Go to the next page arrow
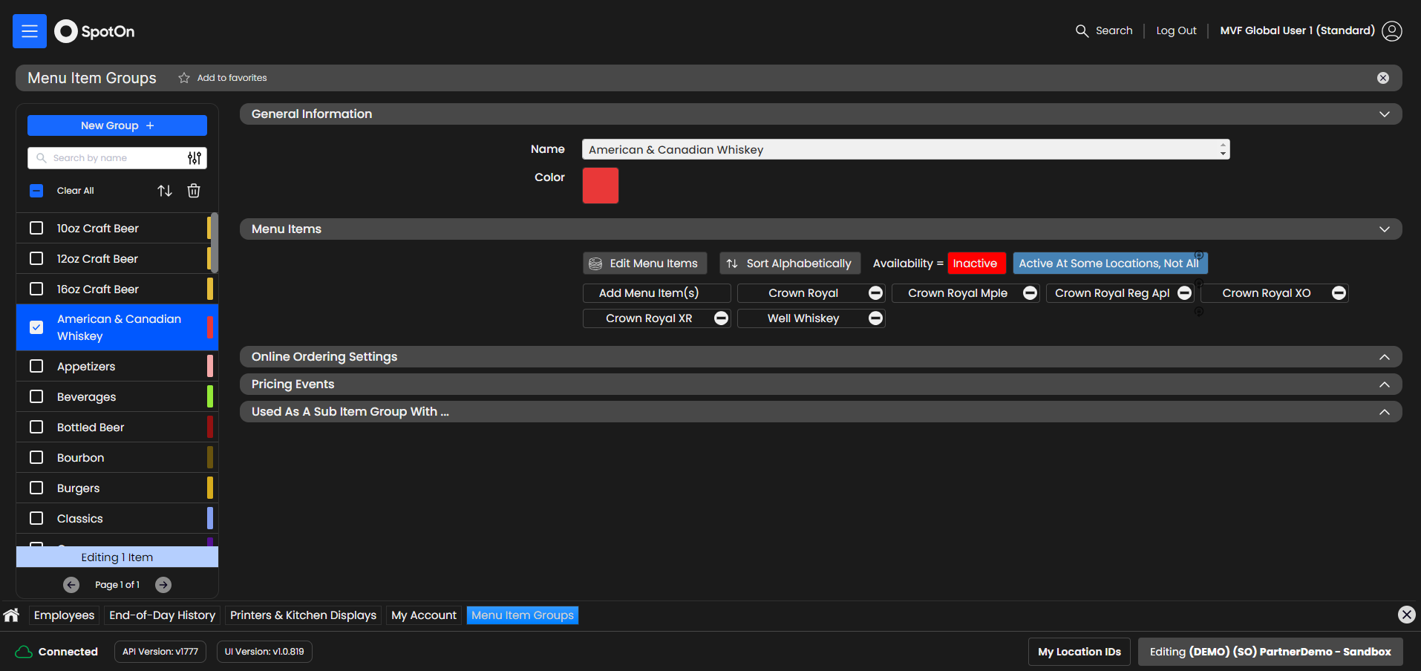 (x=163, y=585)
